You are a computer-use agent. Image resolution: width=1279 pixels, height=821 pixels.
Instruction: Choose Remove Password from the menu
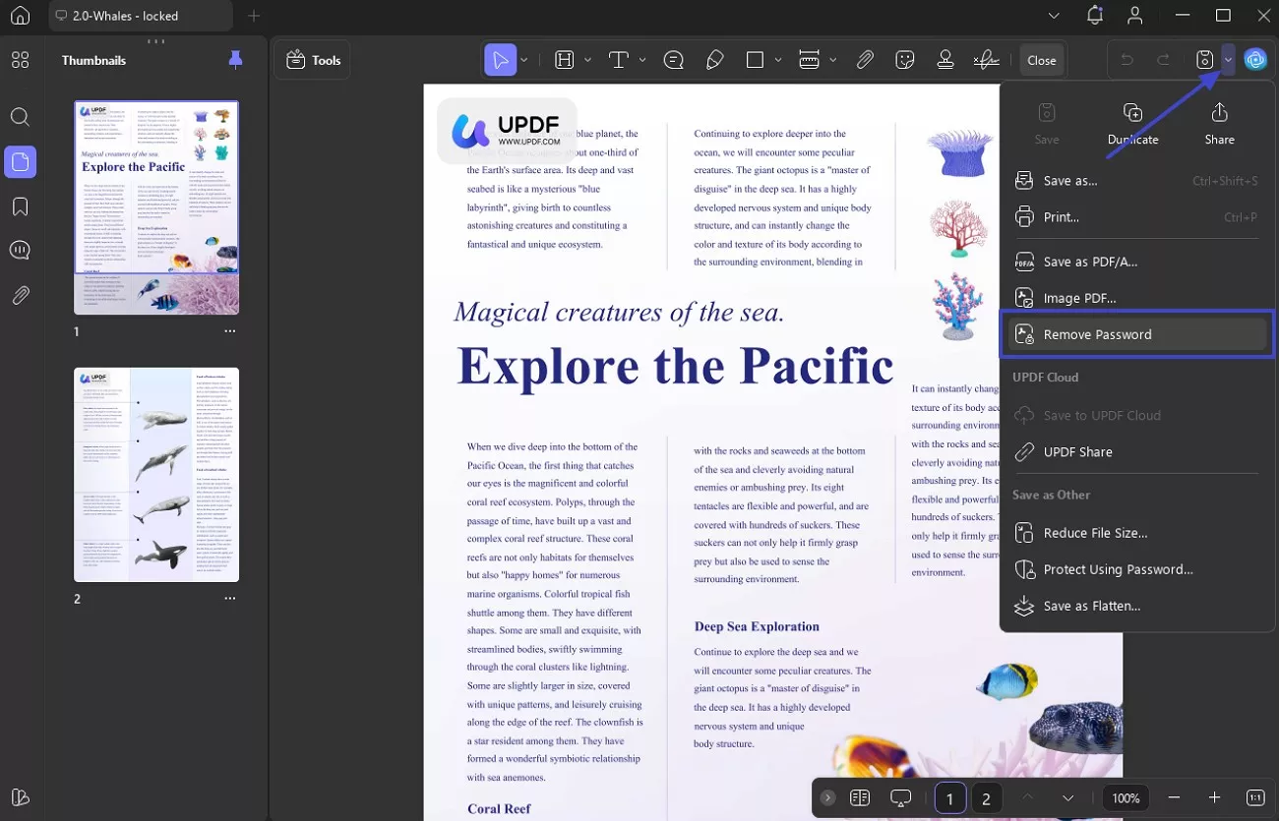(x=1097, y=334)
